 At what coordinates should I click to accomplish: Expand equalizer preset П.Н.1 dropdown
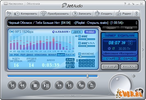tap(70, 55)
